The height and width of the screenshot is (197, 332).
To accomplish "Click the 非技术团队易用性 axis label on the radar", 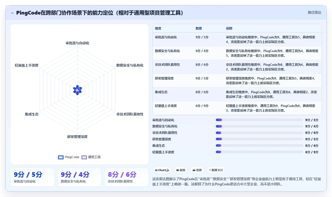I will (x=130, y=114).
